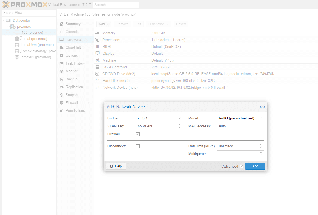Screen dimensions: 318x215
Task: Open the Task History tab
Action: (x=75, y=63)
